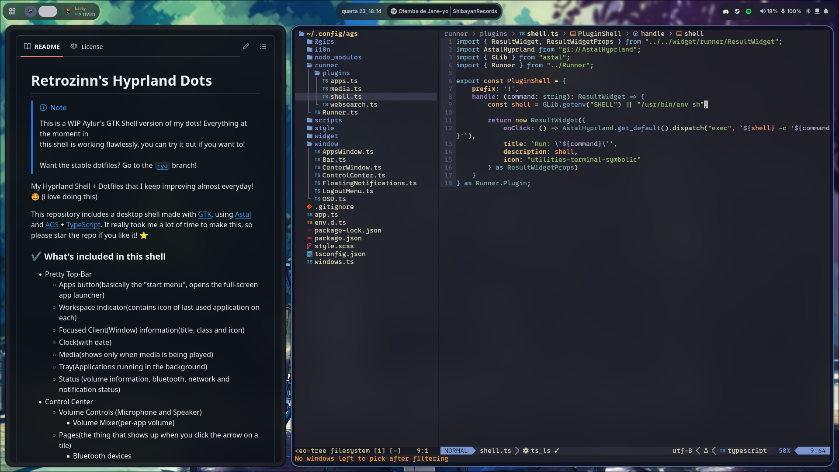Switch to the README tab
Screen dimensions: 839x472
point(42,46)
